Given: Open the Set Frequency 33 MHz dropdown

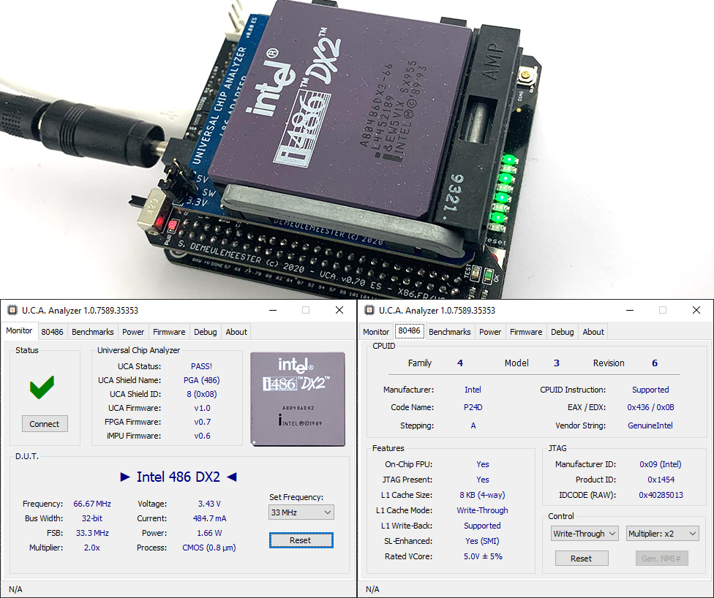Looking at the screenshot, I should coord(301,512).
